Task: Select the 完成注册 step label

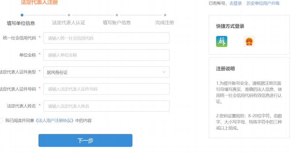Action: pyautogui.click(x=165, y=23)
